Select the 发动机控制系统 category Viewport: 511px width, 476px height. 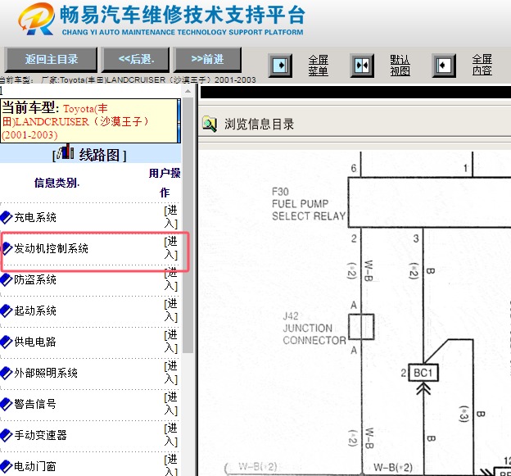51,248
